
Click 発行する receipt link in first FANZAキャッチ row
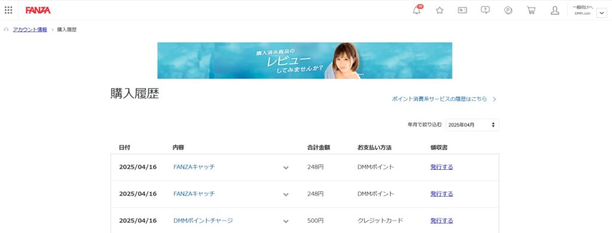(x=442, y=167)
